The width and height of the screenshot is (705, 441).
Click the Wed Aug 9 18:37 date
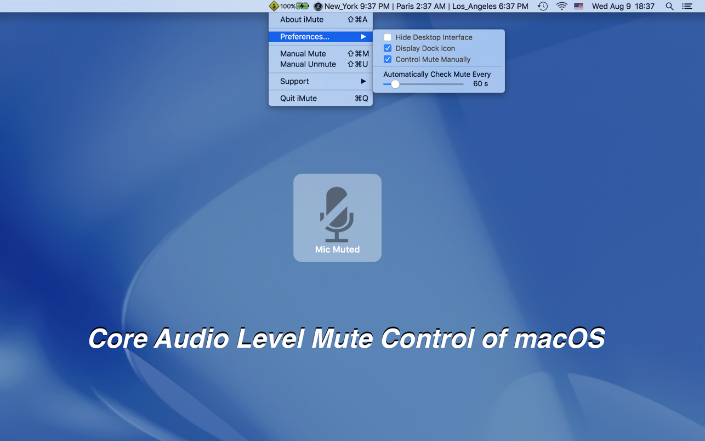[623, 7]
